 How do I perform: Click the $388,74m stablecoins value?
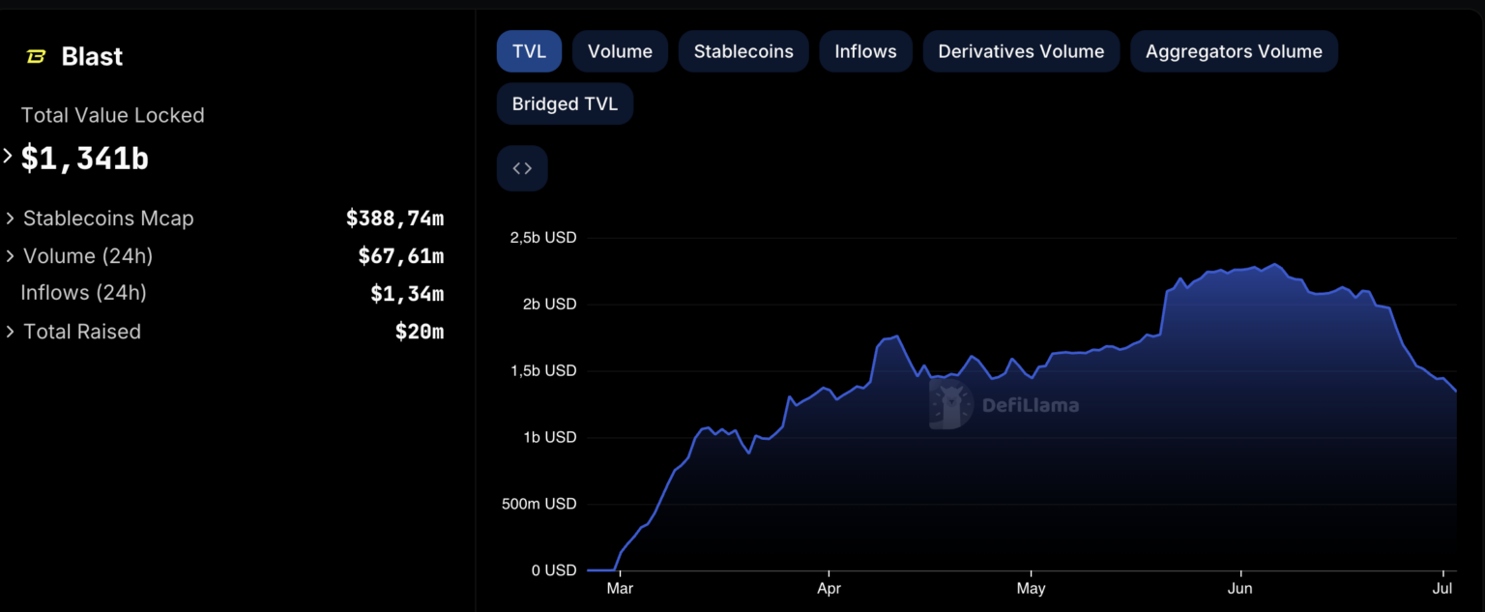pos(394,219)
